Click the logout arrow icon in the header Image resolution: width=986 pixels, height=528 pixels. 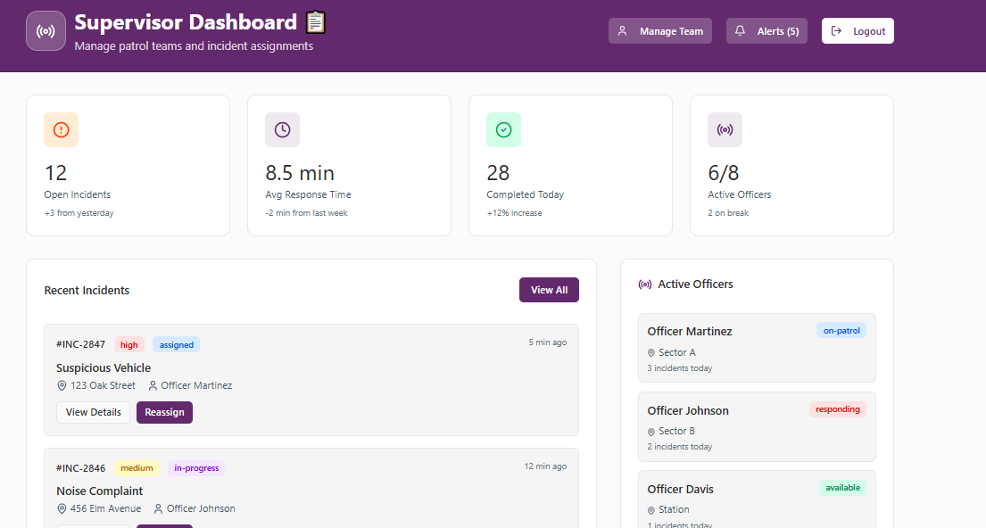pos(835,30)
